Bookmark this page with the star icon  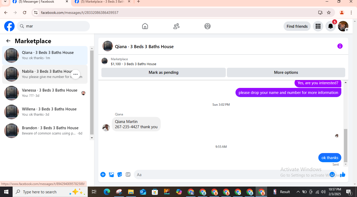[x=329, y=13]
